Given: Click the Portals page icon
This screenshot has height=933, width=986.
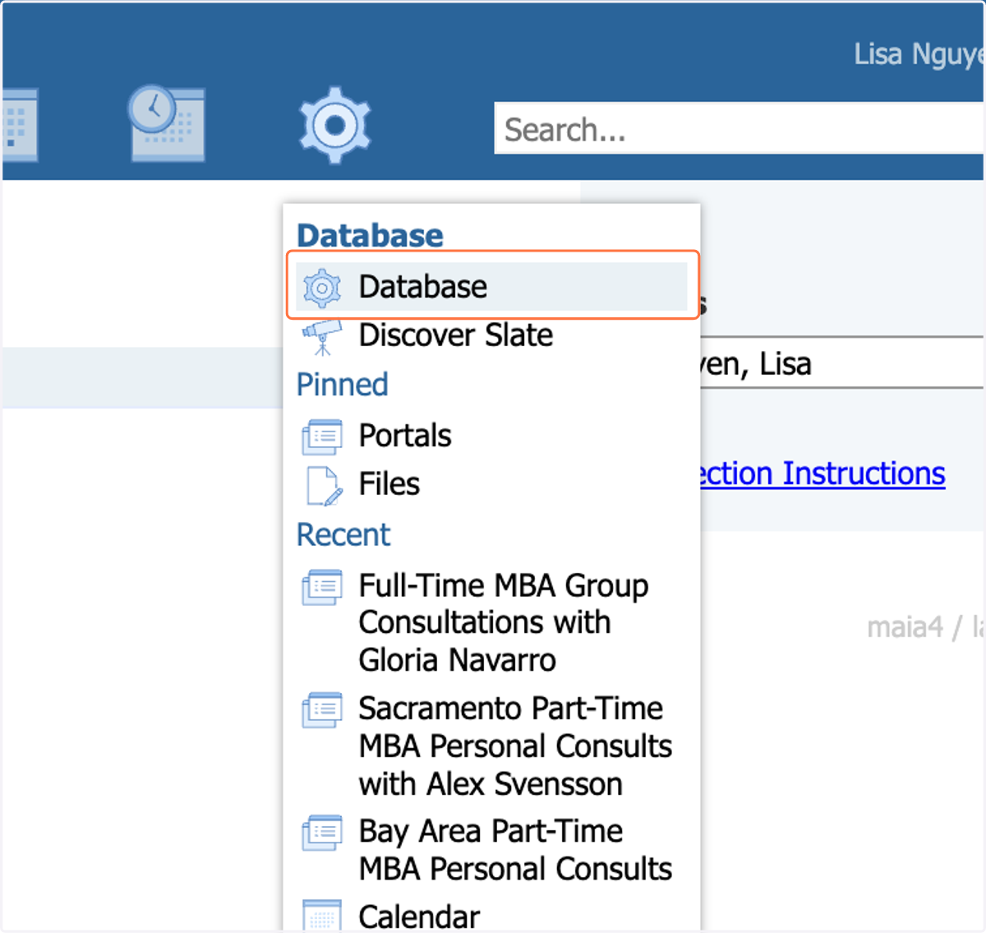Looking at the screenshot, I should [x=322, y=436].
